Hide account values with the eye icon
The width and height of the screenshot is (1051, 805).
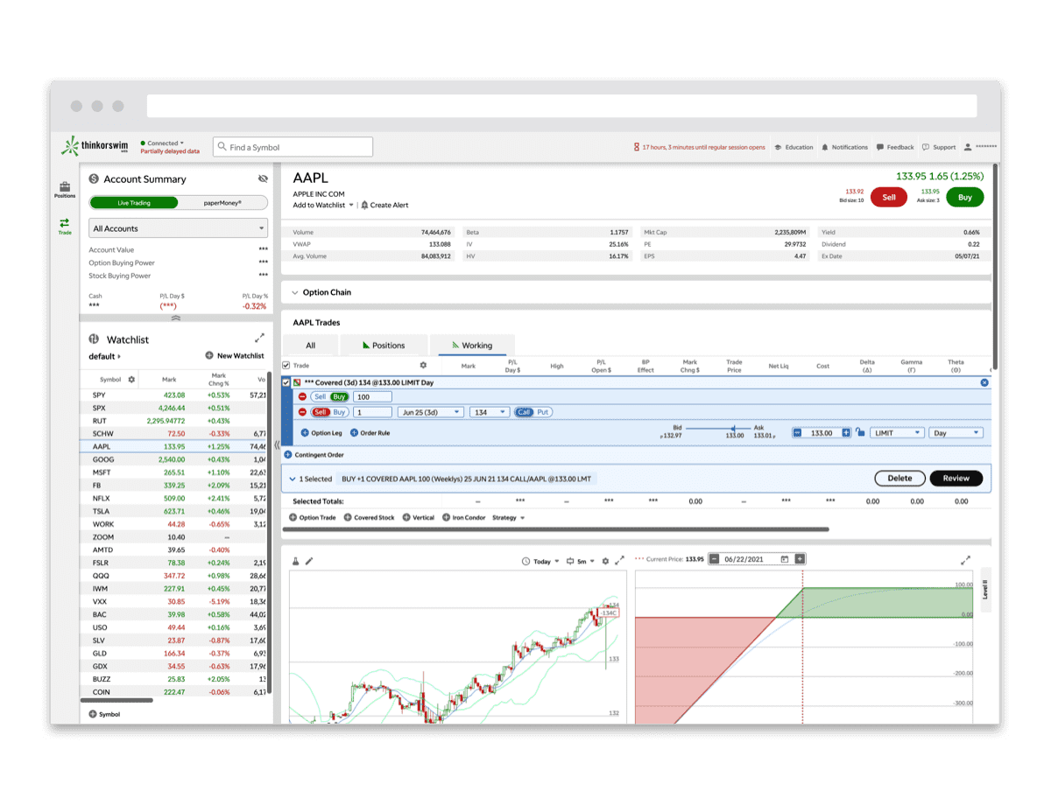(263, 178)
